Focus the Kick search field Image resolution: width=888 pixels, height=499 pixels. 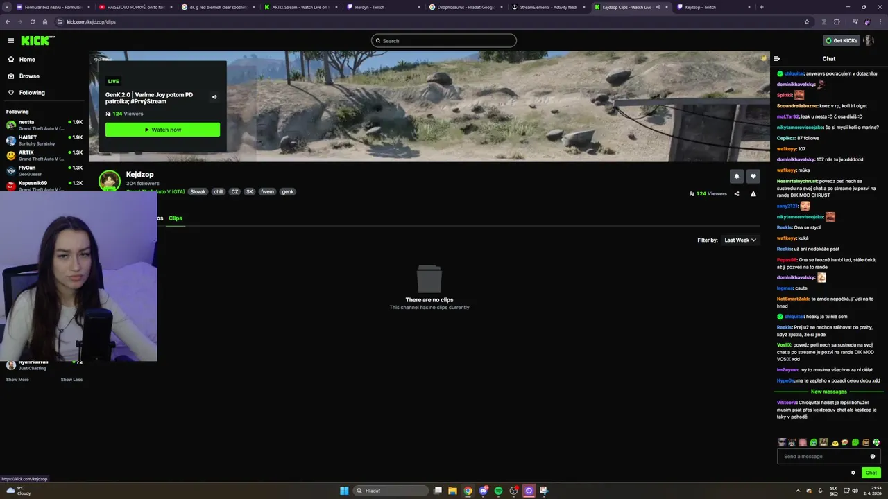click(444, 40)
